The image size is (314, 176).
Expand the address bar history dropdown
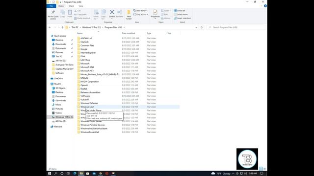pos(196,27)
